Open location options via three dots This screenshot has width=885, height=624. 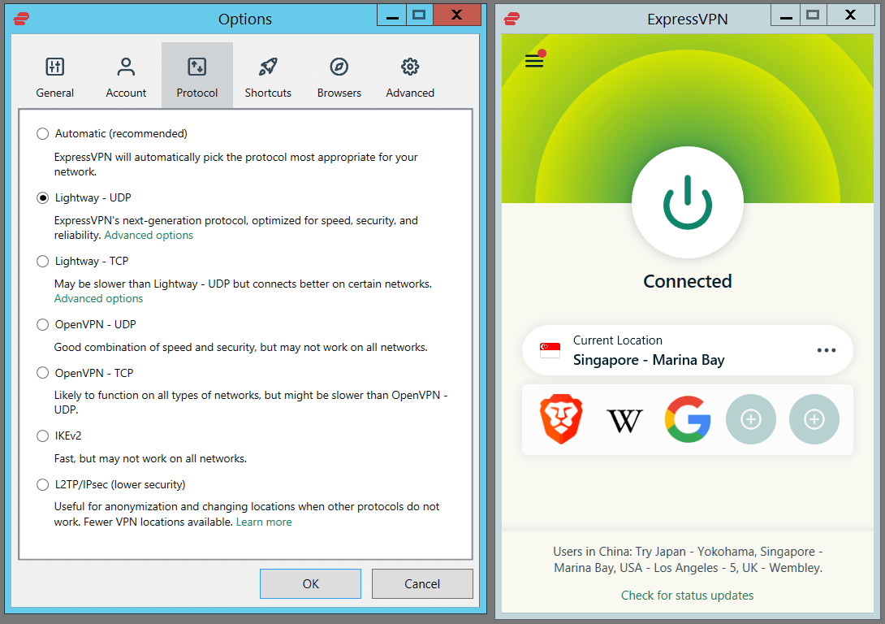point(827,350)
